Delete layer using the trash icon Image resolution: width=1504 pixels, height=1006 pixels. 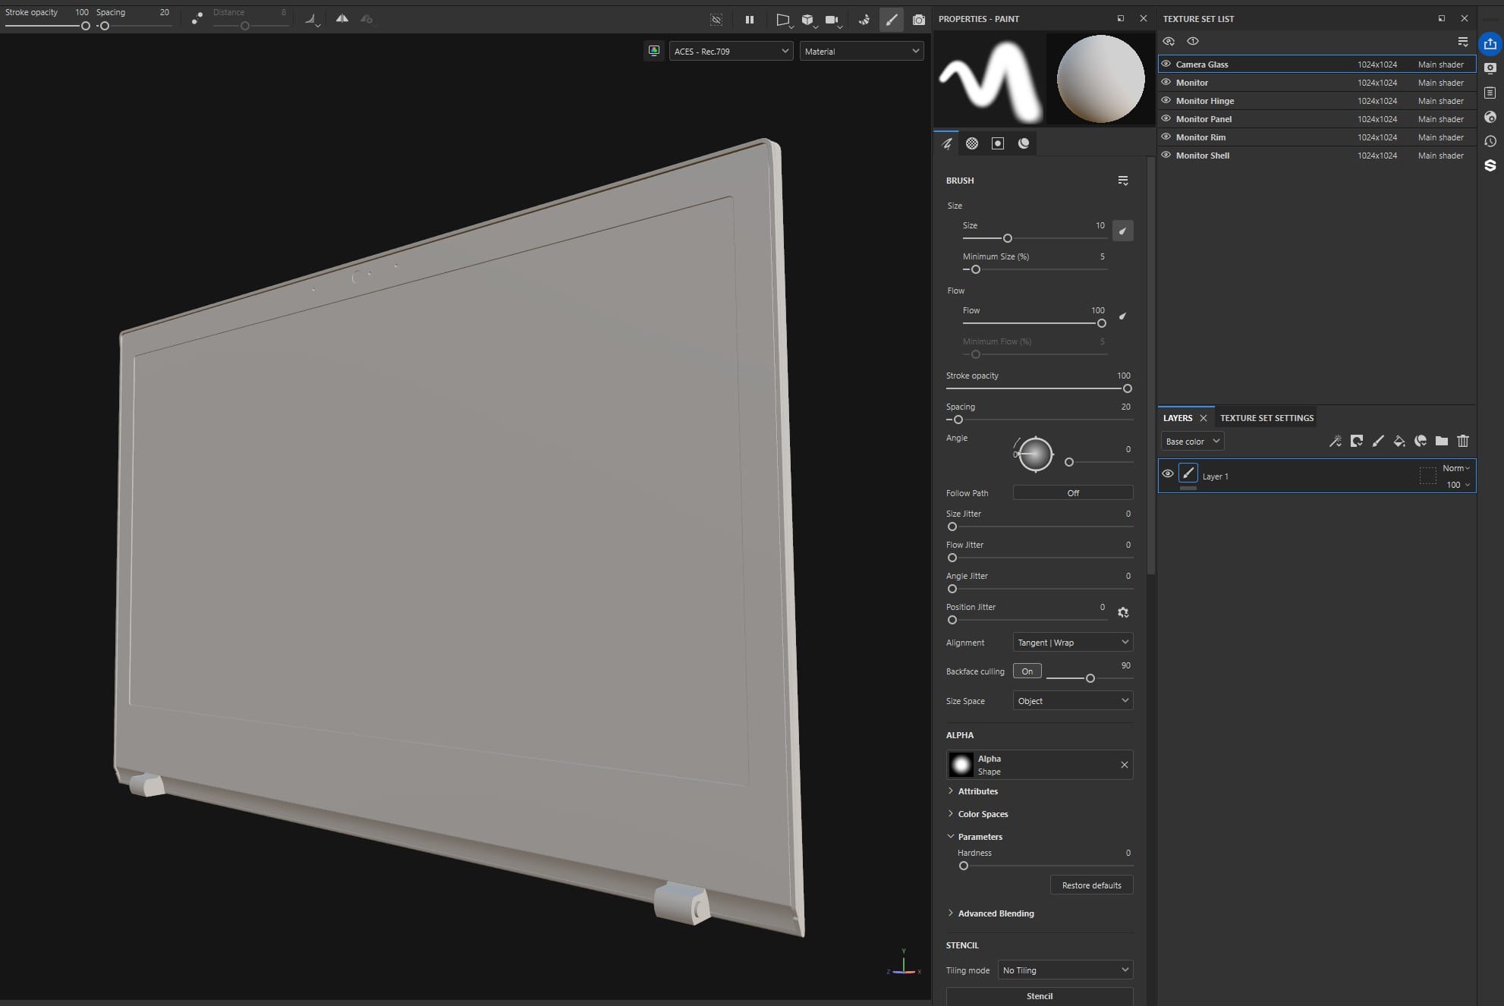coord(1463,441)
